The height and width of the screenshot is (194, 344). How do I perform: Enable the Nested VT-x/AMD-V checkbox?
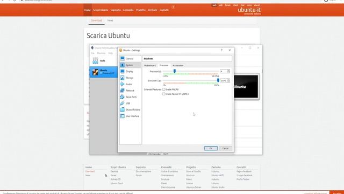tap(163, 94)
